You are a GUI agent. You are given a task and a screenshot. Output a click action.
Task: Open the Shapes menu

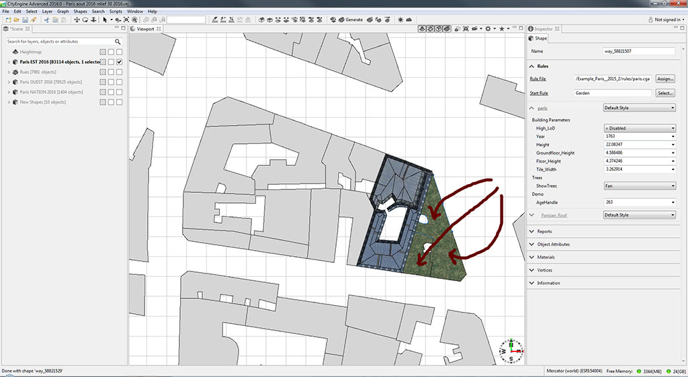point(81,11)
